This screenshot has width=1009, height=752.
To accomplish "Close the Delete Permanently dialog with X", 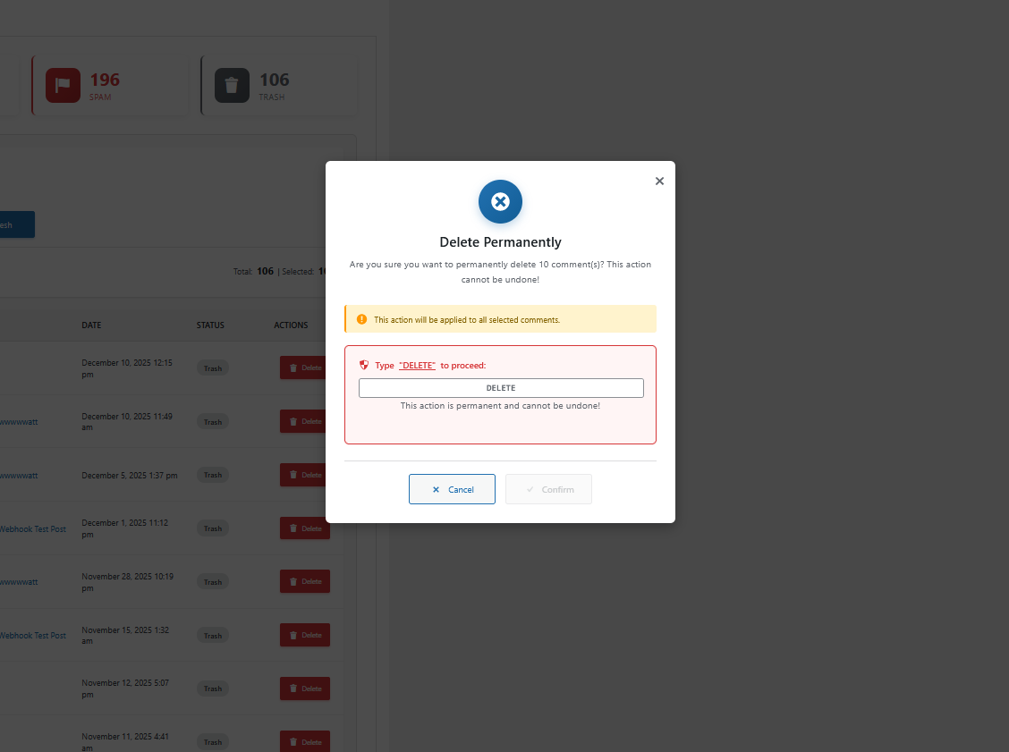I will click(659, 181).
